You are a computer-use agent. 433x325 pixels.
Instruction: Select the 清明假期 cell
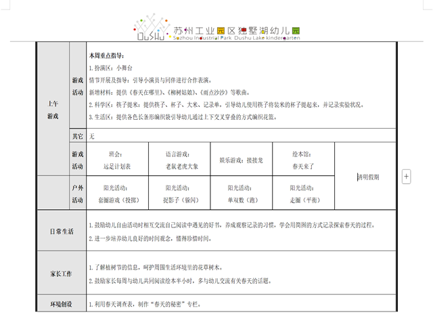(x=365, y=176)
